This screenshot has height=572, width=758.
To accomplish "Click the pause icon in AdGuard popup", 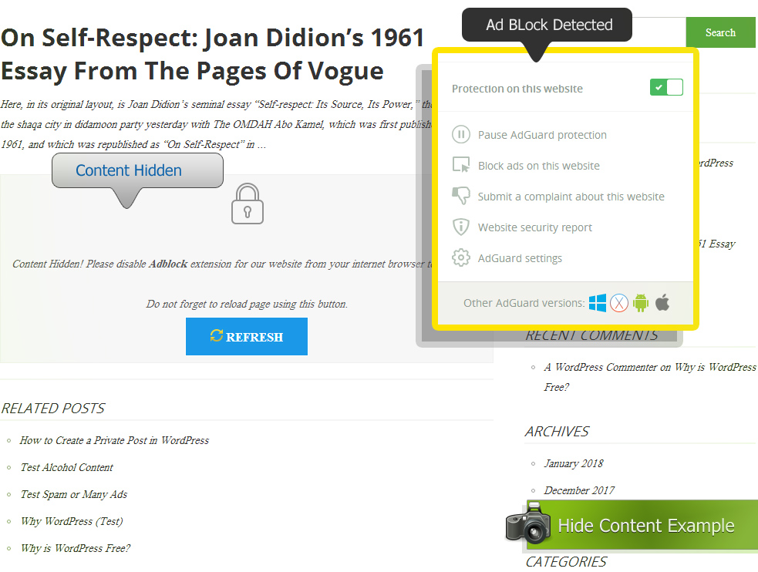I will tap(460, 135).
